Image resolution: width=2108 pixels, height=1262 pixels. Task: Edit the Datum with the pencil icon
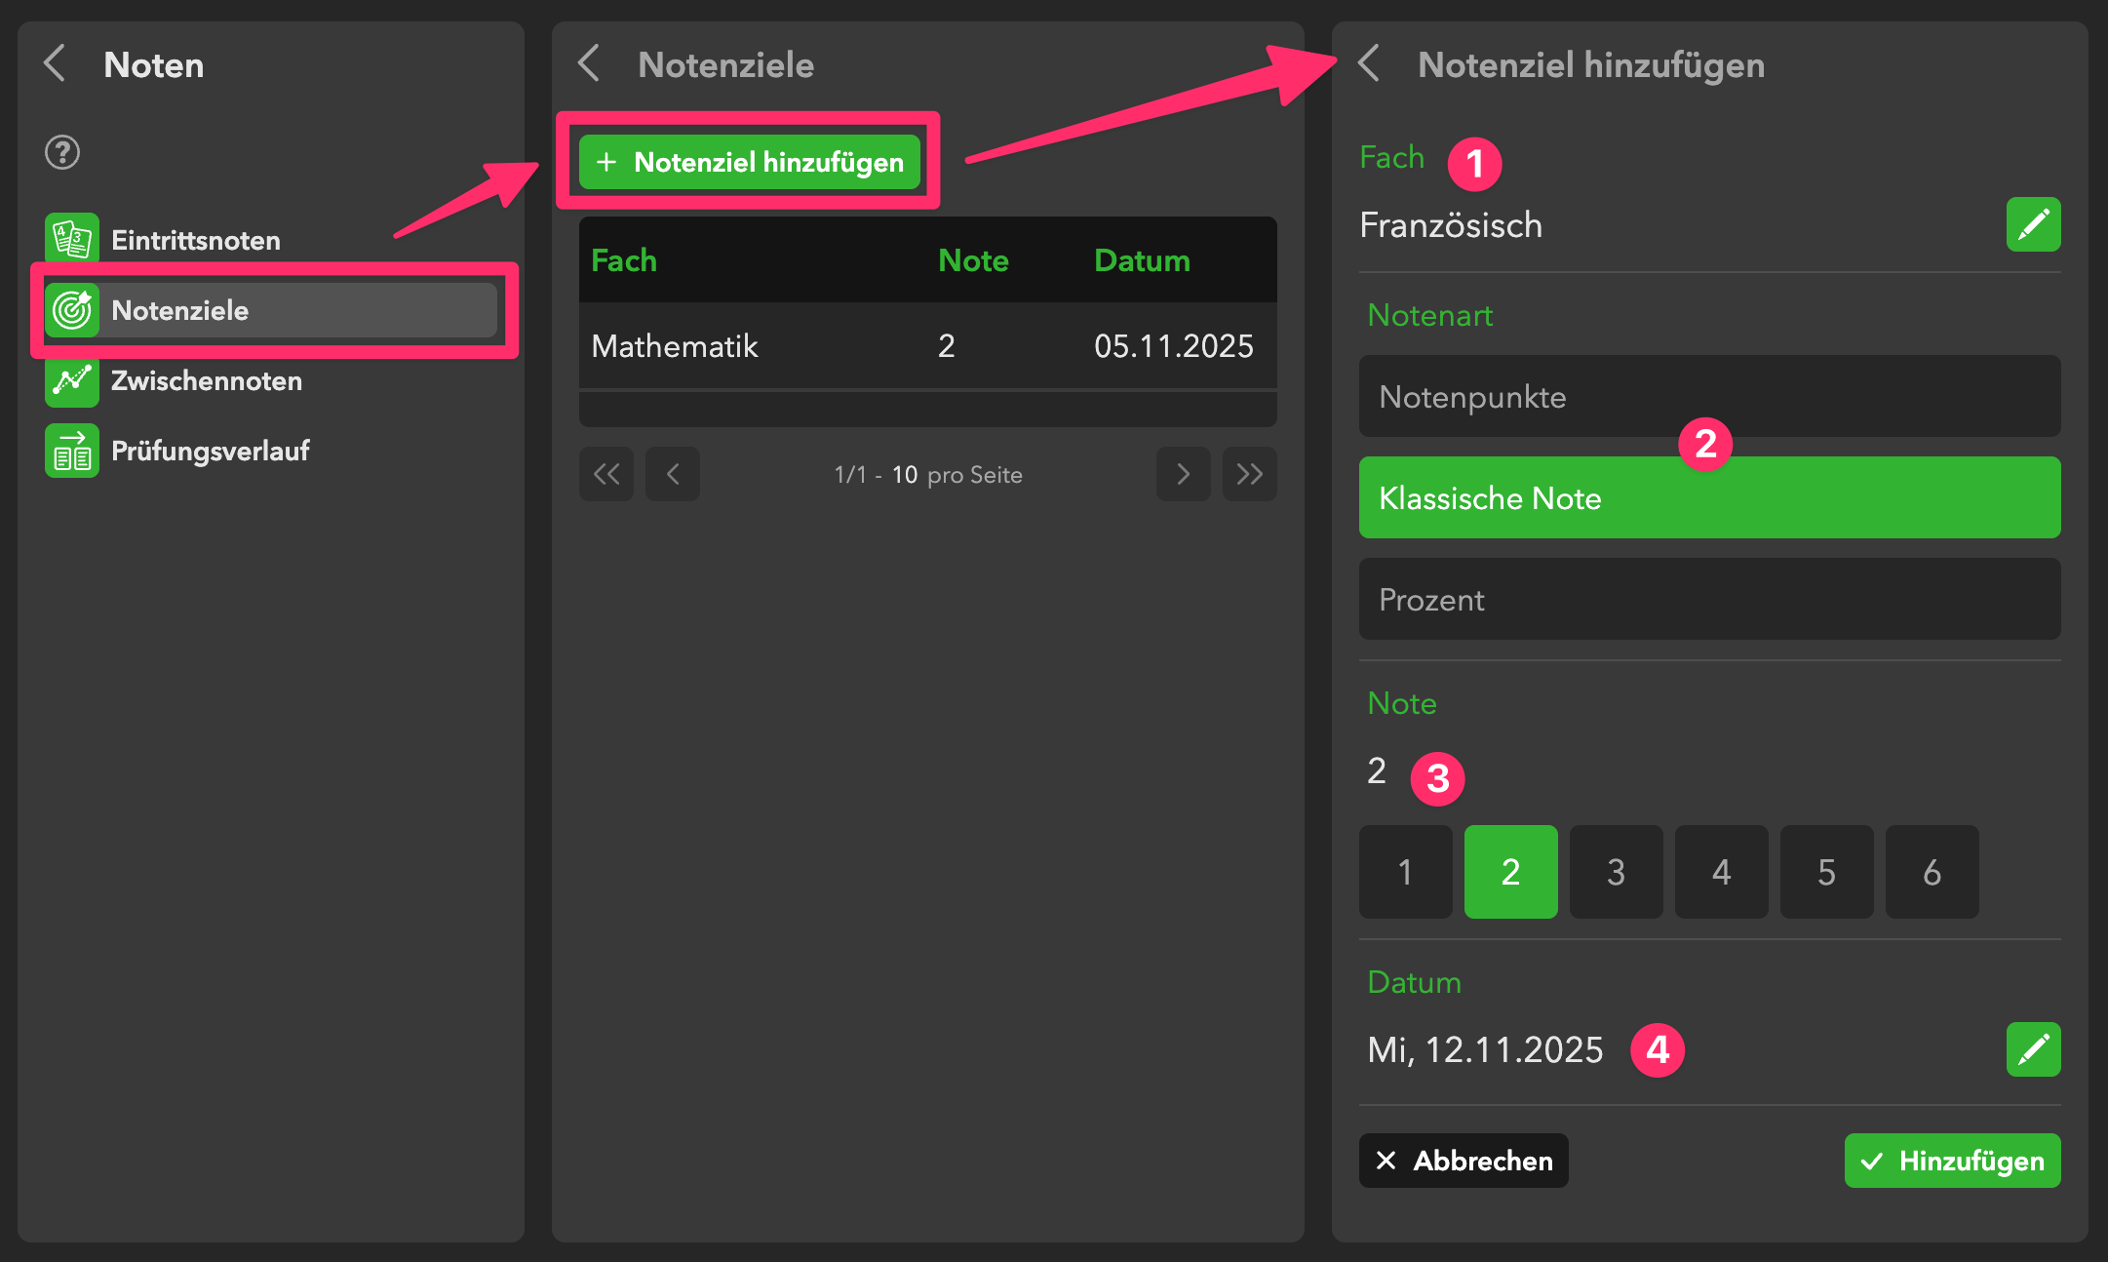pos(2033,1049)
